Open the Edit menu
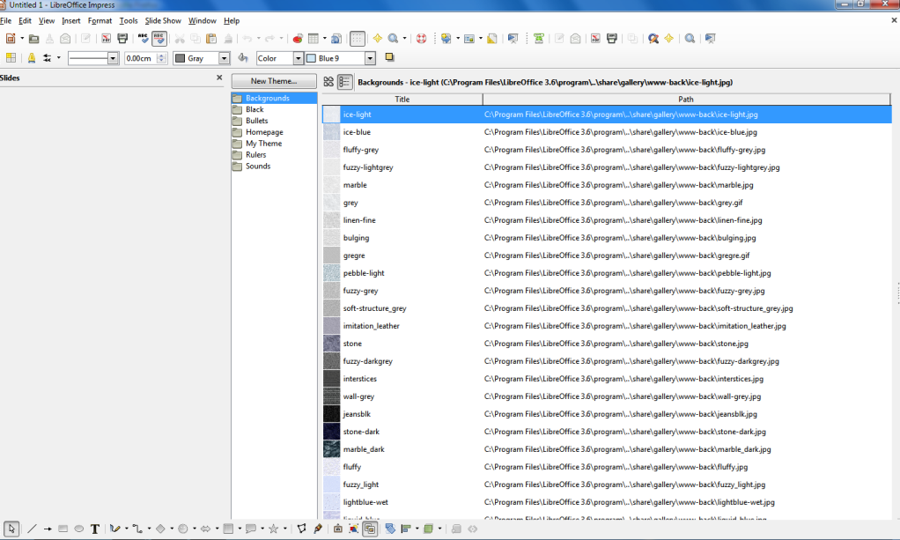Screen dimensions: 900x540 coord(25,20)
